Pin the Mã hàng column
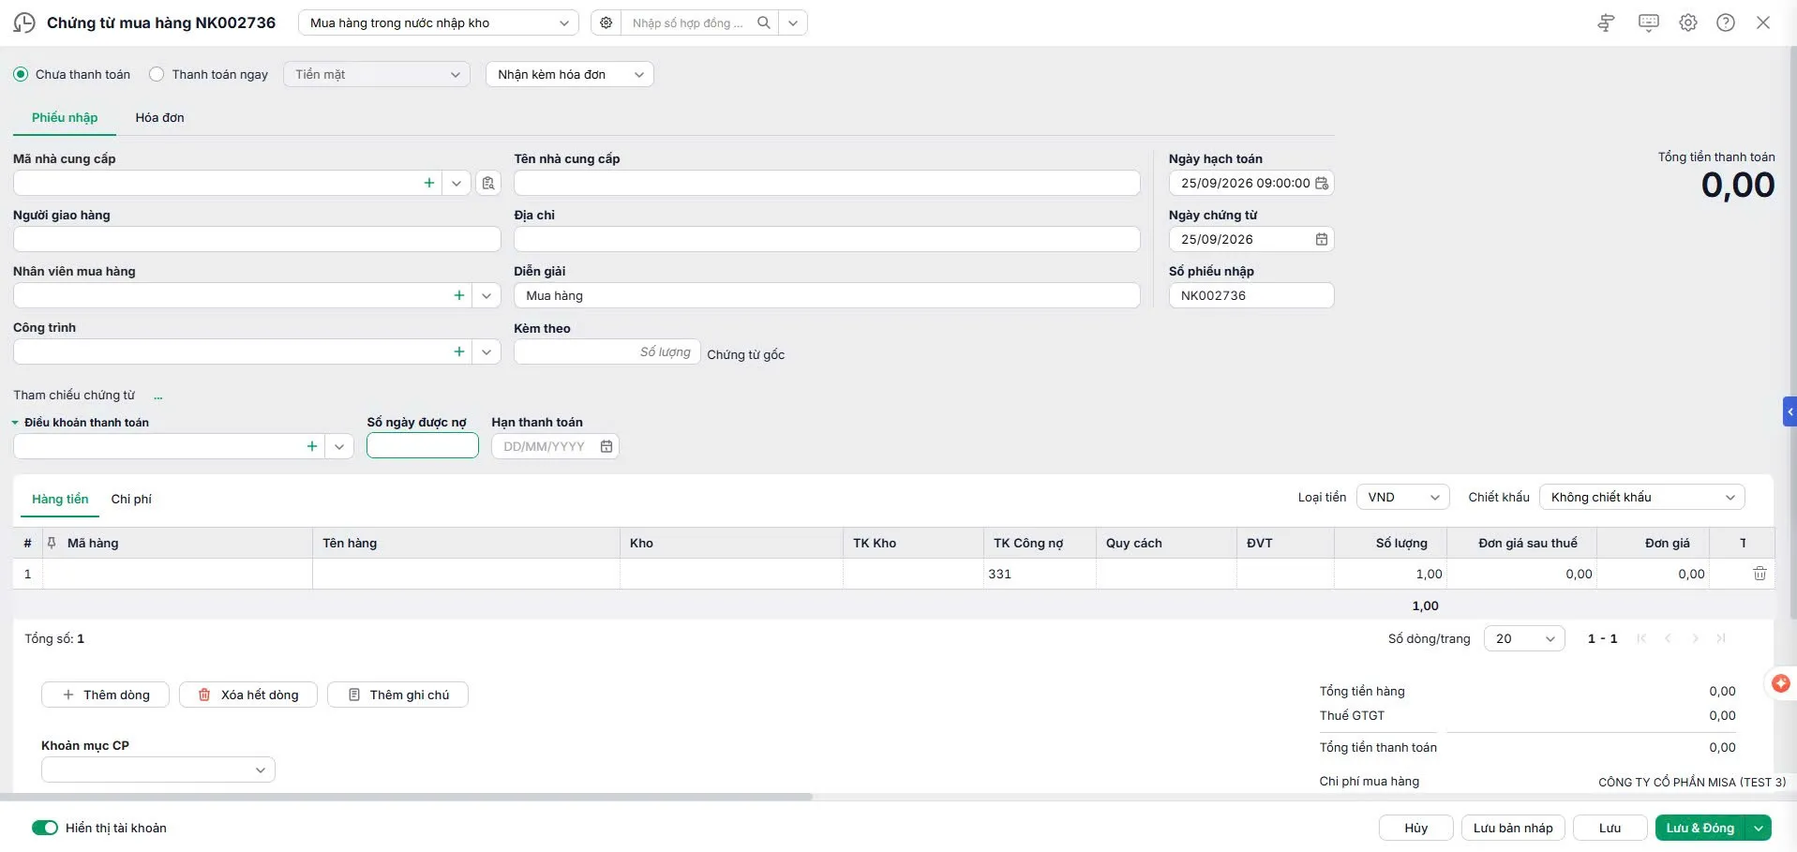 [52, 543]
